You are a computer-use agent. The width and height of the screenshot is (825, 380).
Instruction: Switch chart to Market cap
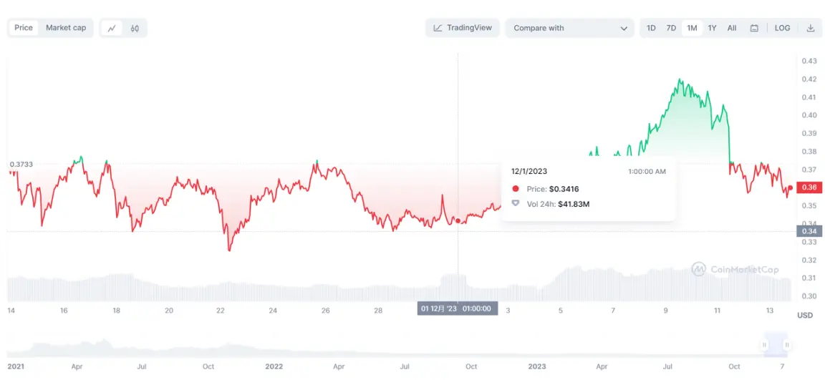click(66, 28)
